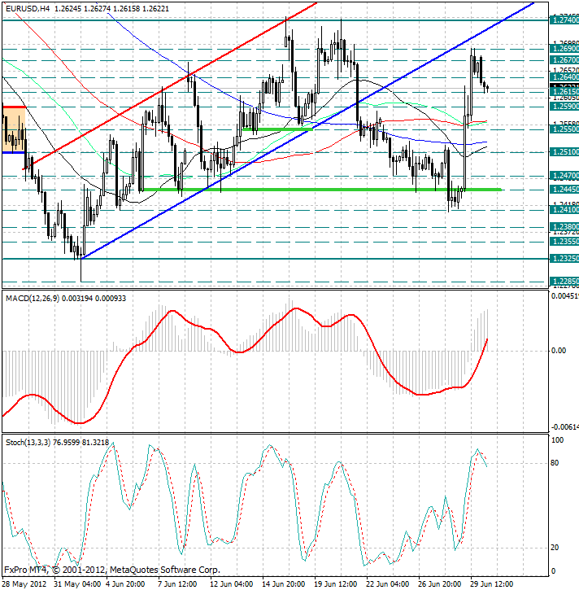Click the long green horizontal support line
The height and width of the screenshot is (590, 579).
pos(325,190)
